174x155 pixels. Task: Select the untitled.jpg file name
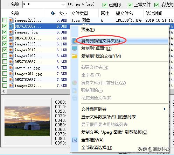27,68
